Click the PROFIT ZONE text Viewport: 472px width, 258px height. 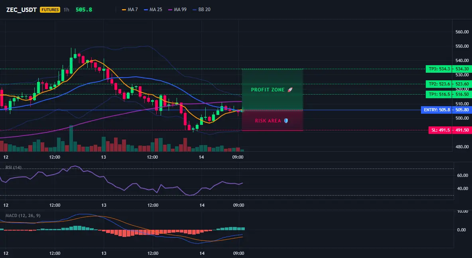pyautogui.click(x=267, y=90)
